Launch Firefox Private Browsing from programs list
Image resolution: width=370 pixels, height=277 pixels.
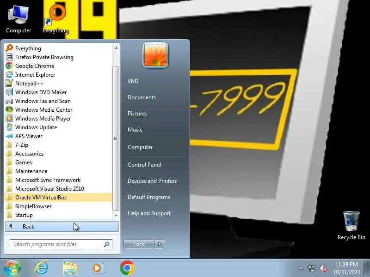58,57
